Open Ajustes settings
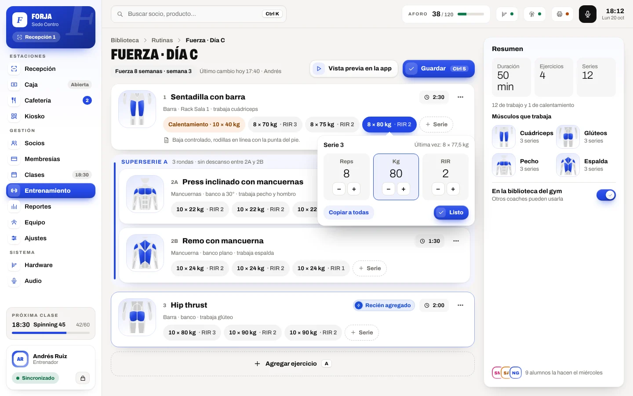This screenshot has width=633, height=396. click(51, 238)
